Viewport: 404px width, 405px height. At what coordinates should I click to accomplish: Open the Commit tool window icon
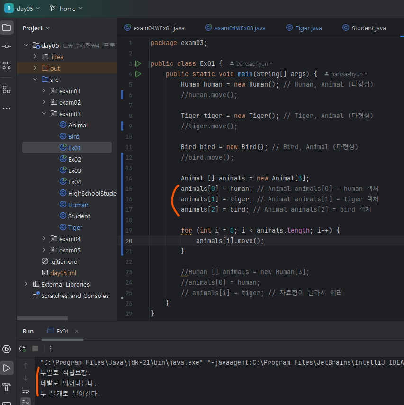point(7,46)
